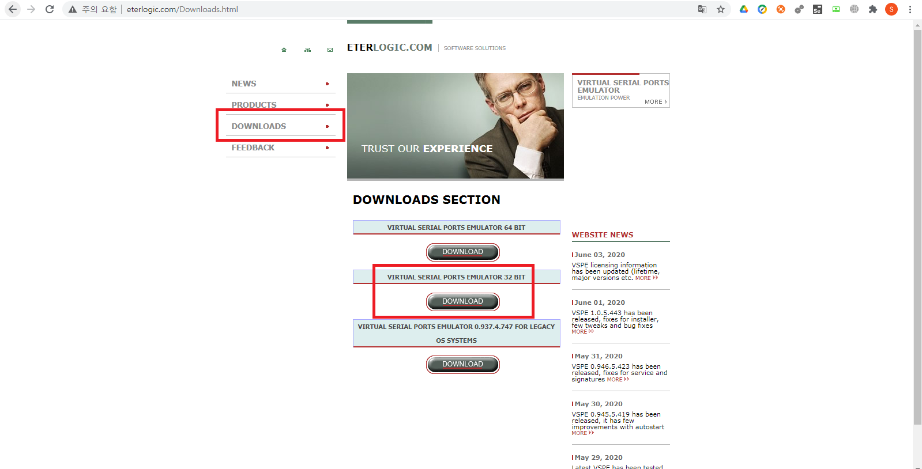Click the blue-yellow pencil circle extension icon

pos(762,9)
